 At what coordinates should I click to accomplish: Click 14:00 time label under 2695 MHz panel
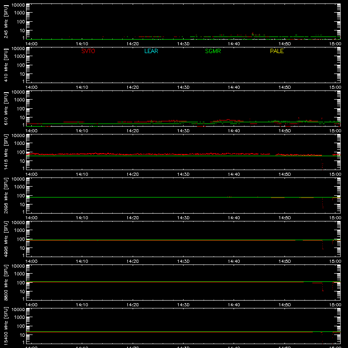click(x=31, y=218)
